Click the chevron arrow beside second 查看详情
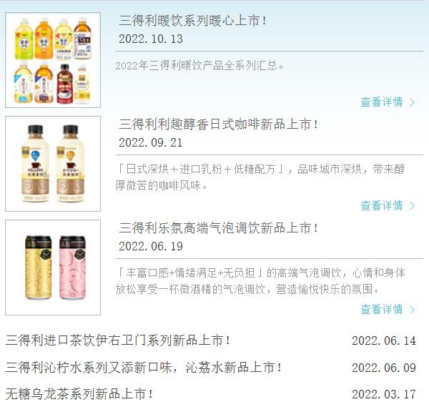The height and width of the screenshot is (407, 429). pyautogui.click(x=412, y=206)
